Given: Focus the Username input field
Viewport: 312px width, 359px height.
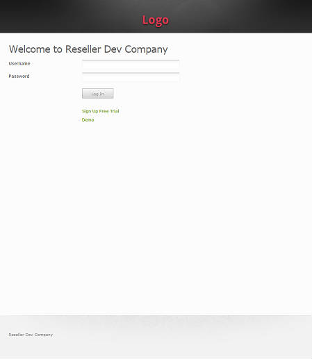Looking at the screenshot, I should 131,65.
